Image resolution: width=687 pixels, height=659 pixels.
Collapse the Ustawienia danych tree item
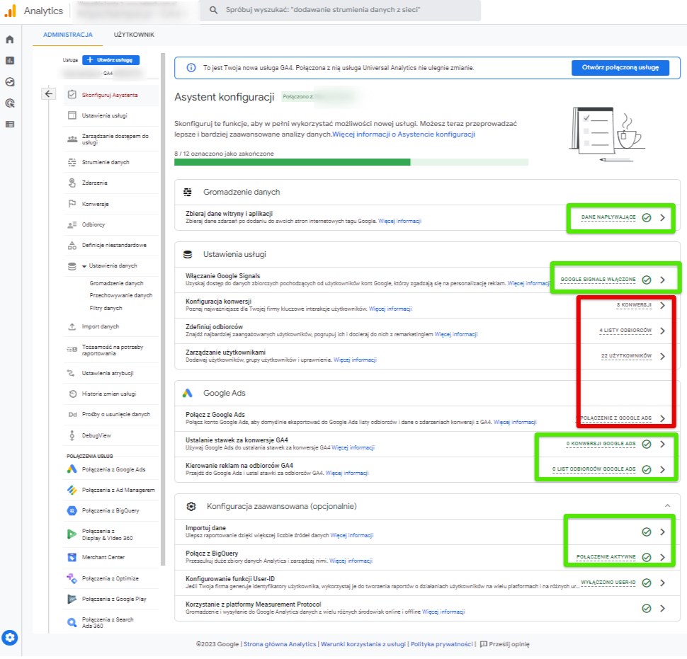84,267
